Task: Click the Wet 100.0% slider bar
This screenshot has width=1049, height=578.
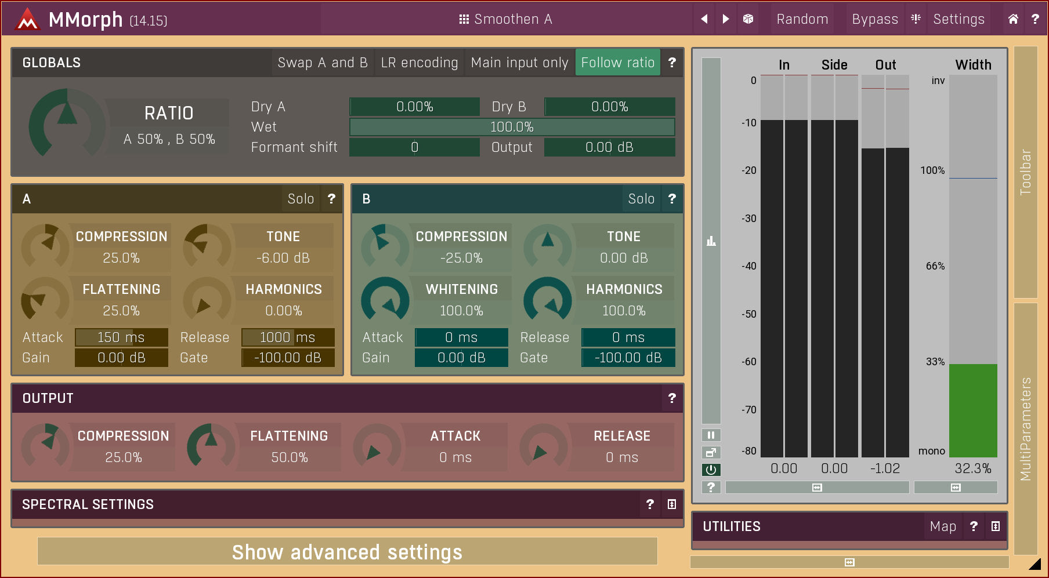Action: click(x=512, y=127)
